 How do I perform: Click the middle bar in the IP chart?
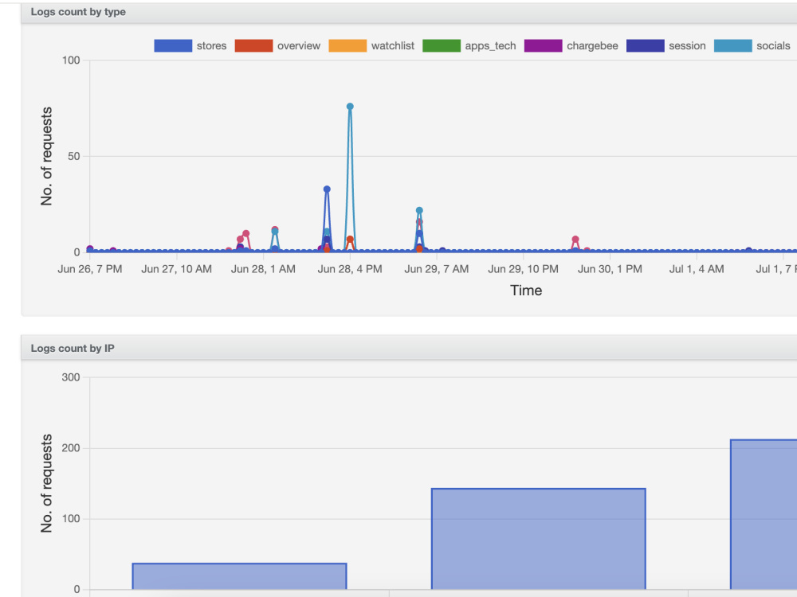(539, 539)
